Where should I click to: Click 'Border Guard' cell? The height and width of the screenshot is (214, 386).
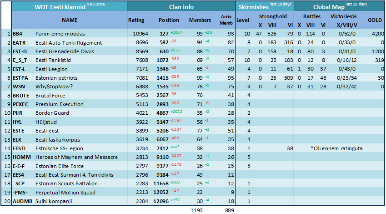point(52,113)
